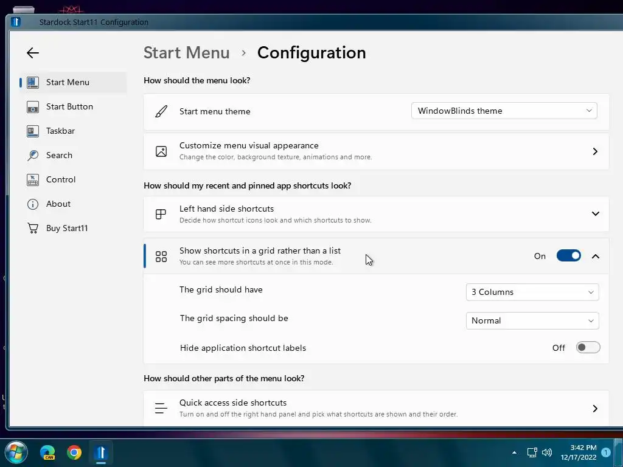Click 'Change the color, background texture' description

[276, 157]
